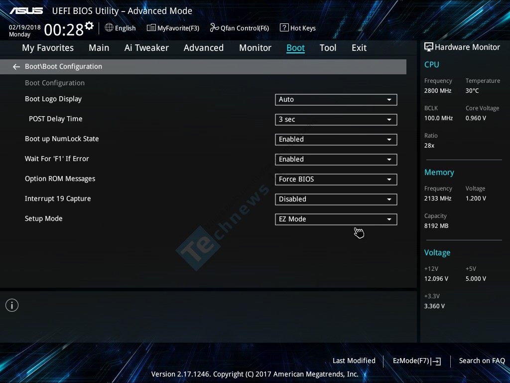Open the Boot Logo Display dropdown
This screenshot has width=510, height=383.
(336, 100)
